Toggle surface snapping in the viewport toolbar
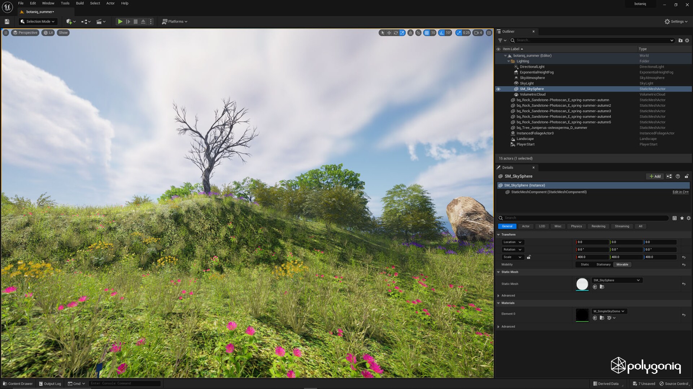 click(x=418, y=33)
